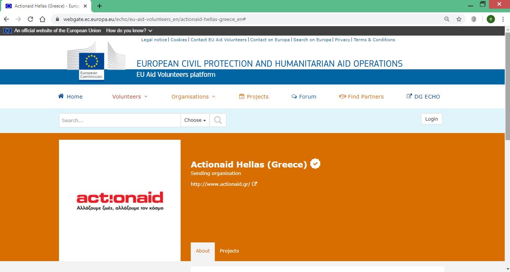Click the padlock site info icon
The image size is (510, 272).
click(57, 19)
